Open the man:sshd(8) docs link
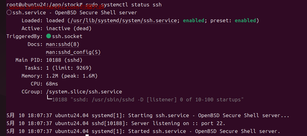Viewport: 307px width, 136px height. pyautogui.click(x=62, y=44)
